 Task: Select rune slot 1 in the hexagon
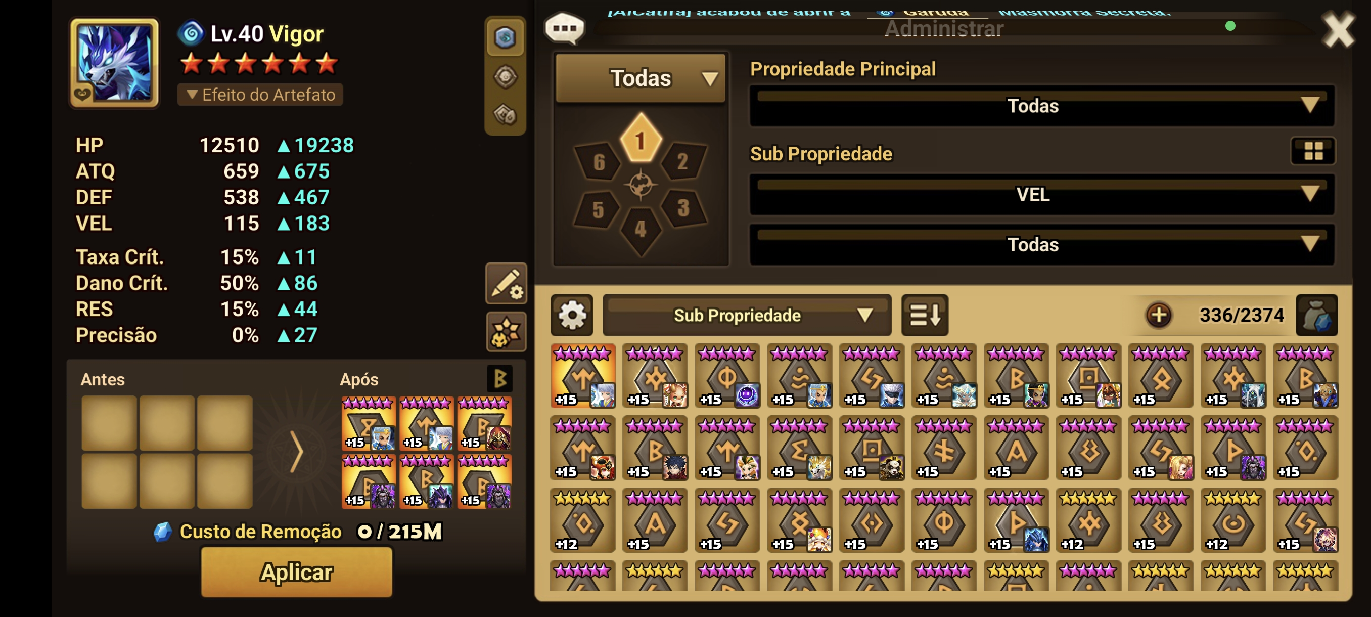point(641,139)
